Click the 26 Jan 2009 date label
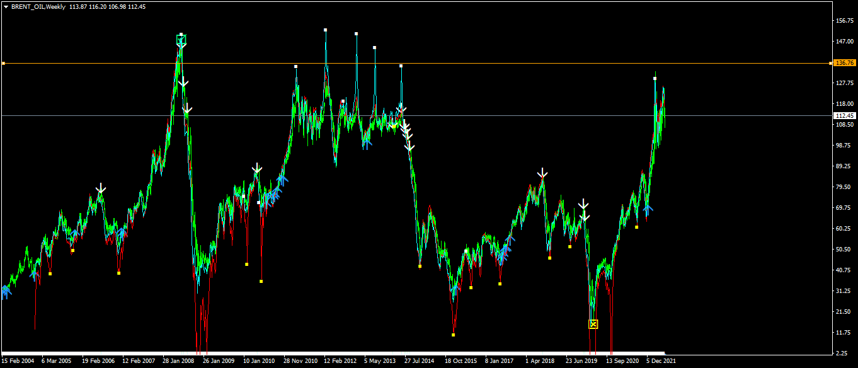The width and height of the screenshot is (858, 368). coord(219,361)
